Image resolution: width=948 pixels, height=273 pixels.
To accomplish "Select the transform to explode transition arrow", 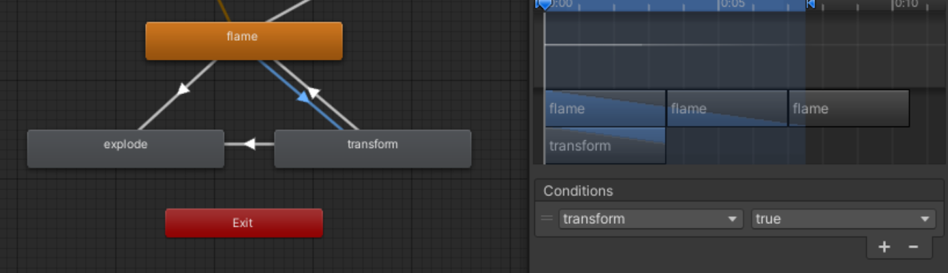I will pyautogui.click(x=249, y=144).
